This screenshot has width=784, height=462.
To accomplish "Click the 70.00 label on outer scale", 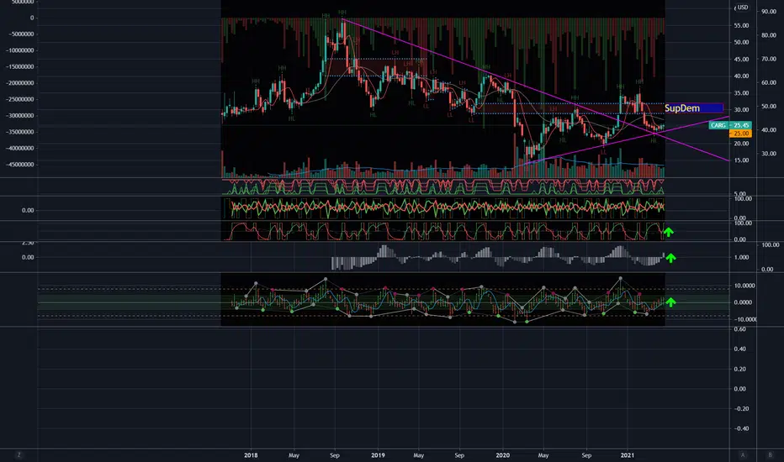I will [x=769, y=59].
